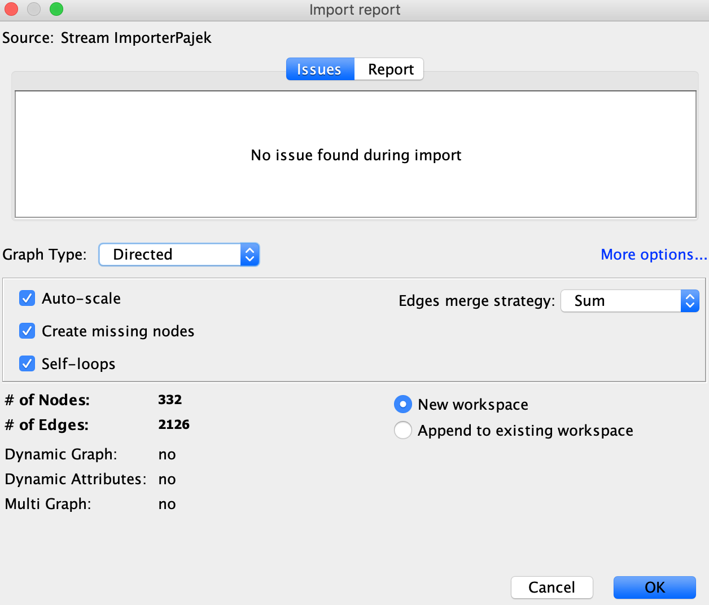Select the New workspace radio button
Screen dimensions: 709x605
coord(403,405)
